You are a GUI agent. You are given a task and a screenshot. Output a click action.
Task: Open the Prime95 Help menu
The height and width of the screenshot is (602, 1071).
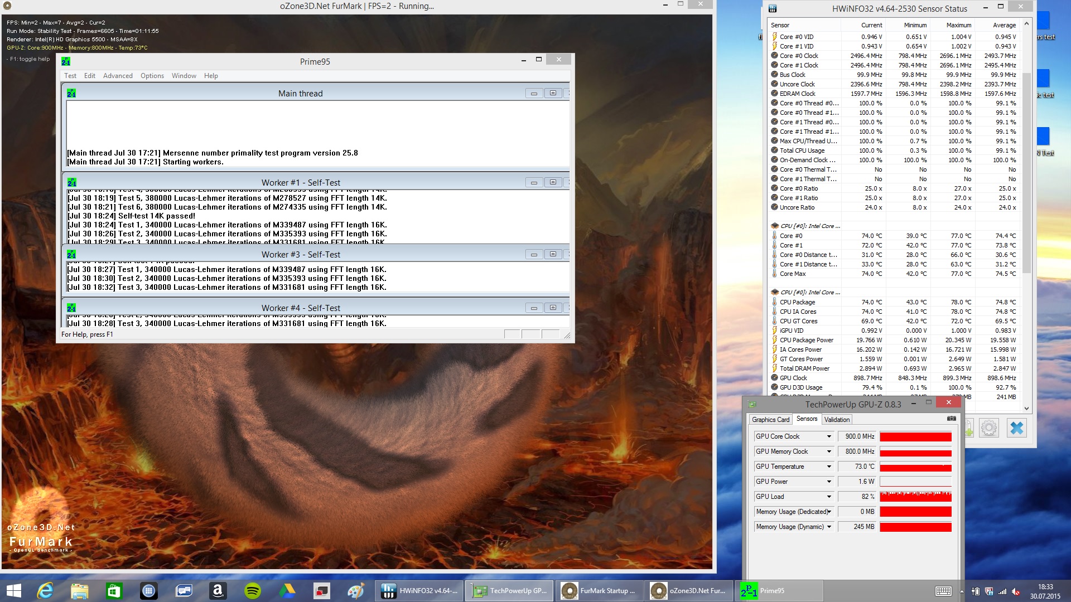(x=211, y=76)
